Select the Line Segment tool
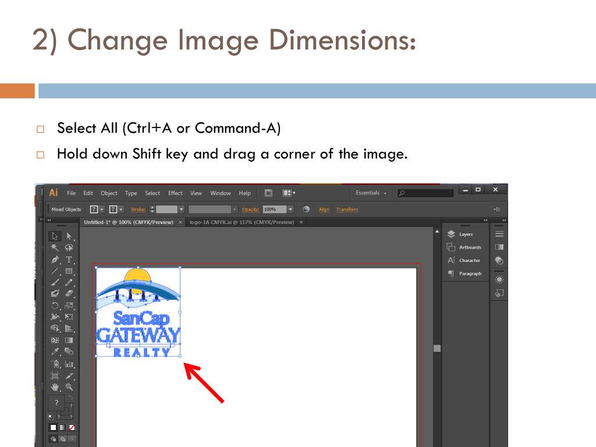 coord(55,271)
